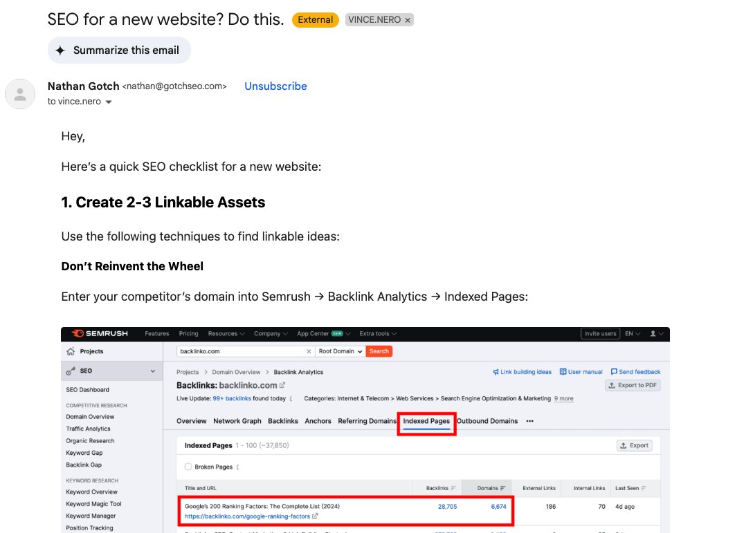Image resolution: width=744 pixels, height=533 pixels.
Task: Open the App Center dropdown
Action: click(x=324, y=333)
